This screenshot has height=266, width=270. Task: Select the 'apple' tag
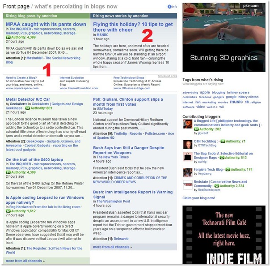(x=205, y=92)
